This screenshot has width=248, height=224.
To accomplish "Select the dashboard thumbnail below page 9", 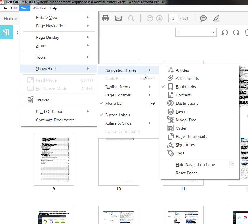I will click(x=54, y=215).
